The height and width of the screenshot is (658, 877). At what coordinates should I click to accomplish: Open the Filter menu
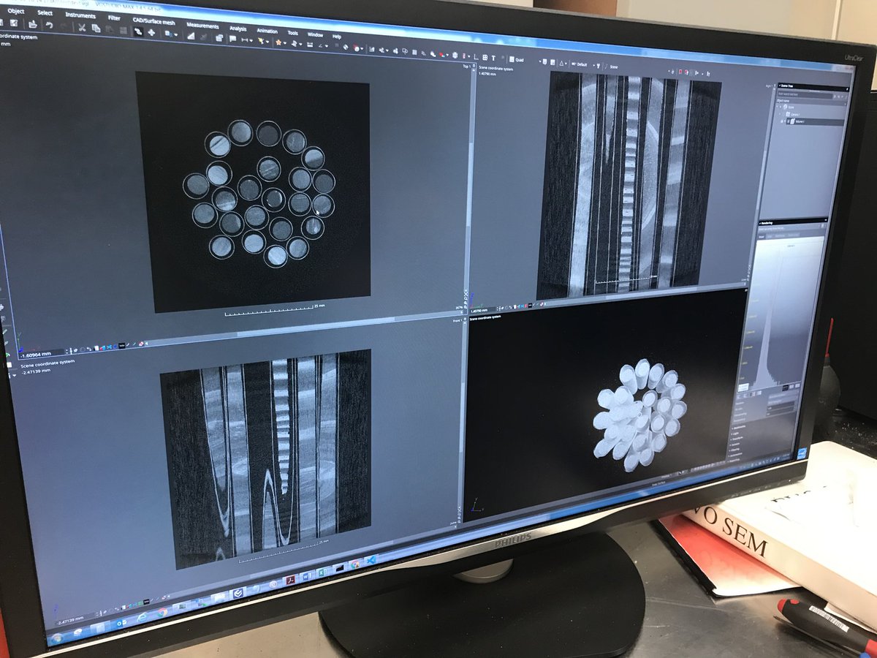[x=114, y=18]
